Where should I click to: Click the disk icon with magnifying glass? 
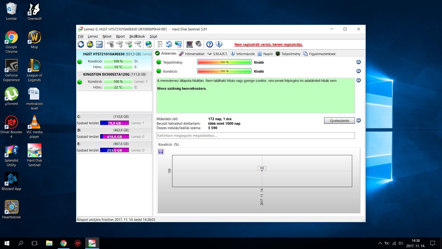click(138, 44)
